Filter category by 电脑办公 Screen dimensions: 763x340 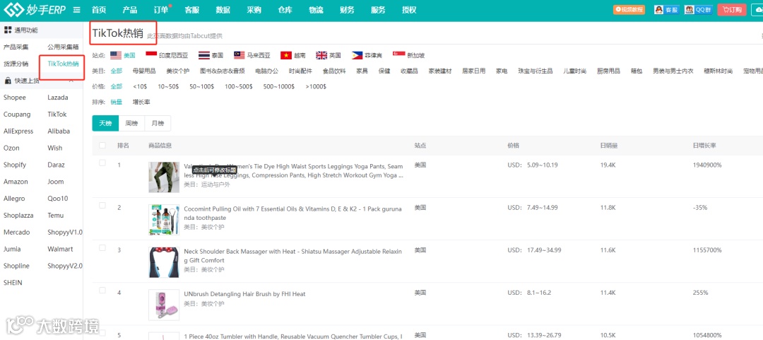coord(266,71)
